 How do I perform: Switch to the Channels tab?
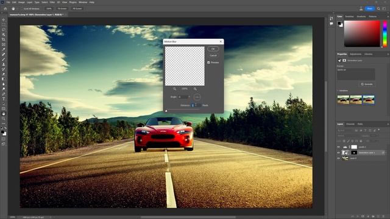click(350, 124)
